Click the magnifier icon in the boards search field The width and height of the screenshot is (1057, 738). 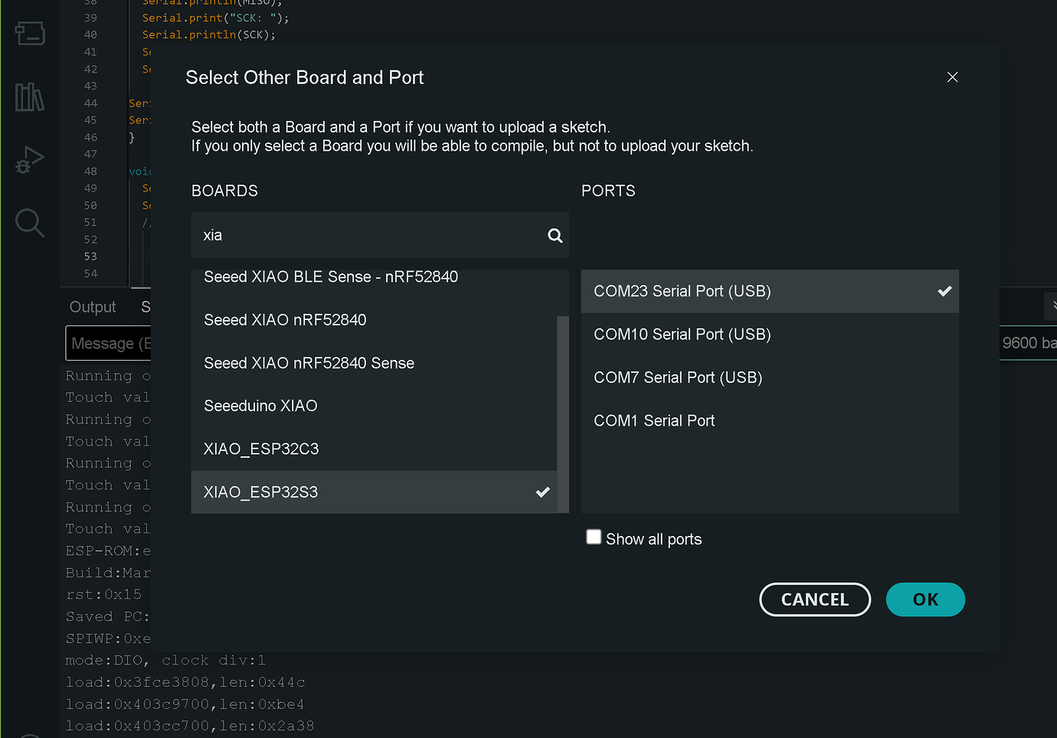[555, 236]
